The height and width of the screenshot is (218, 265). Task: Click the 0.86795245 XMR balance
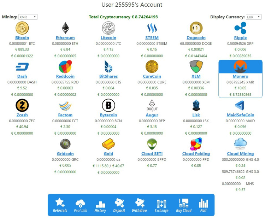tap(240, 82)
